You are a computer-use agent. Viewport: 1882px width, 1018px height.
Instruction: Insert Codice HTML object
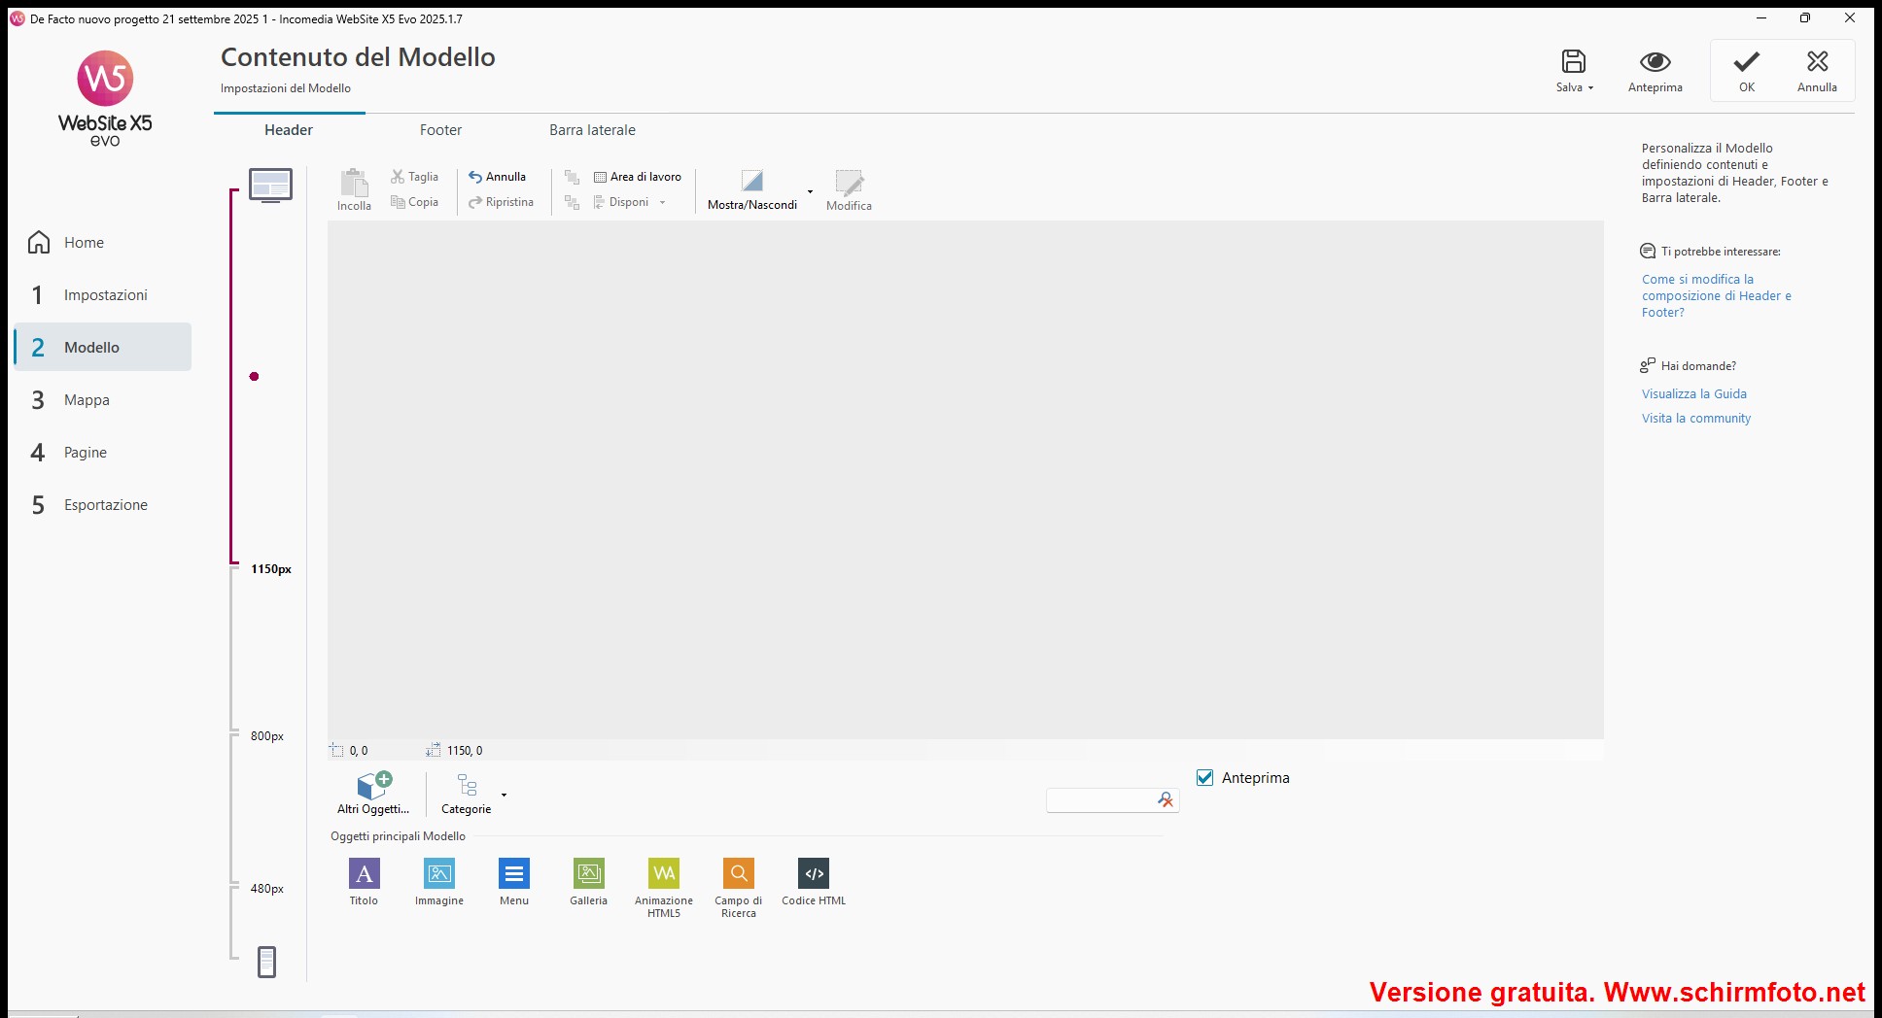814,874
